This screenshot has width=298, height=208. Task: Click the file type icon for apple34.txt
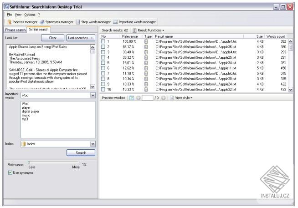pyautogui.click(x=146, y=63)
